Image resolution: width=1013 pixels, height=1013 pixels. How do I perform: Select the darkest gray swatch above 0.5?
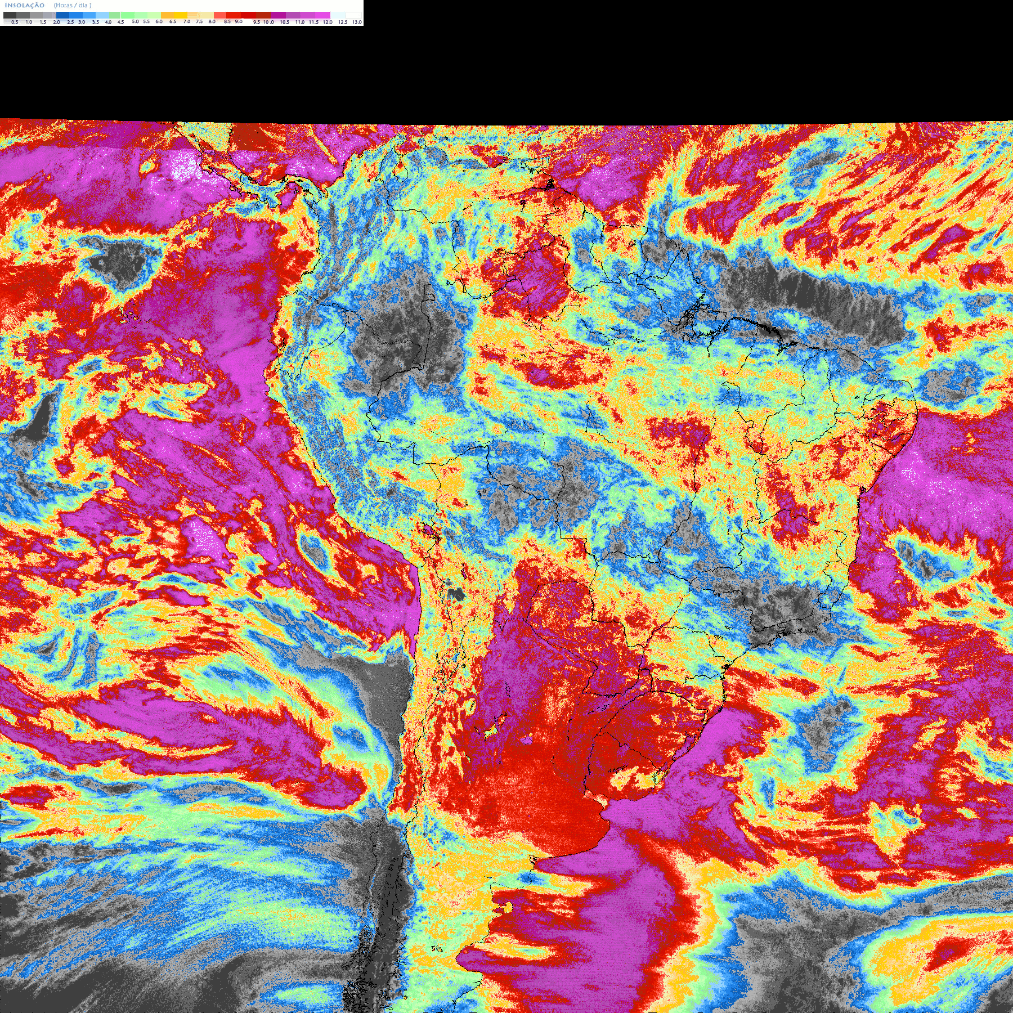pos(10,15)
